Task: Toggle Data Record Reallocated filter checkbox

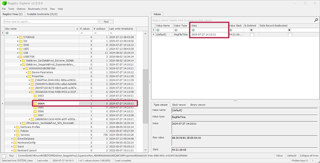Action: 289,30
